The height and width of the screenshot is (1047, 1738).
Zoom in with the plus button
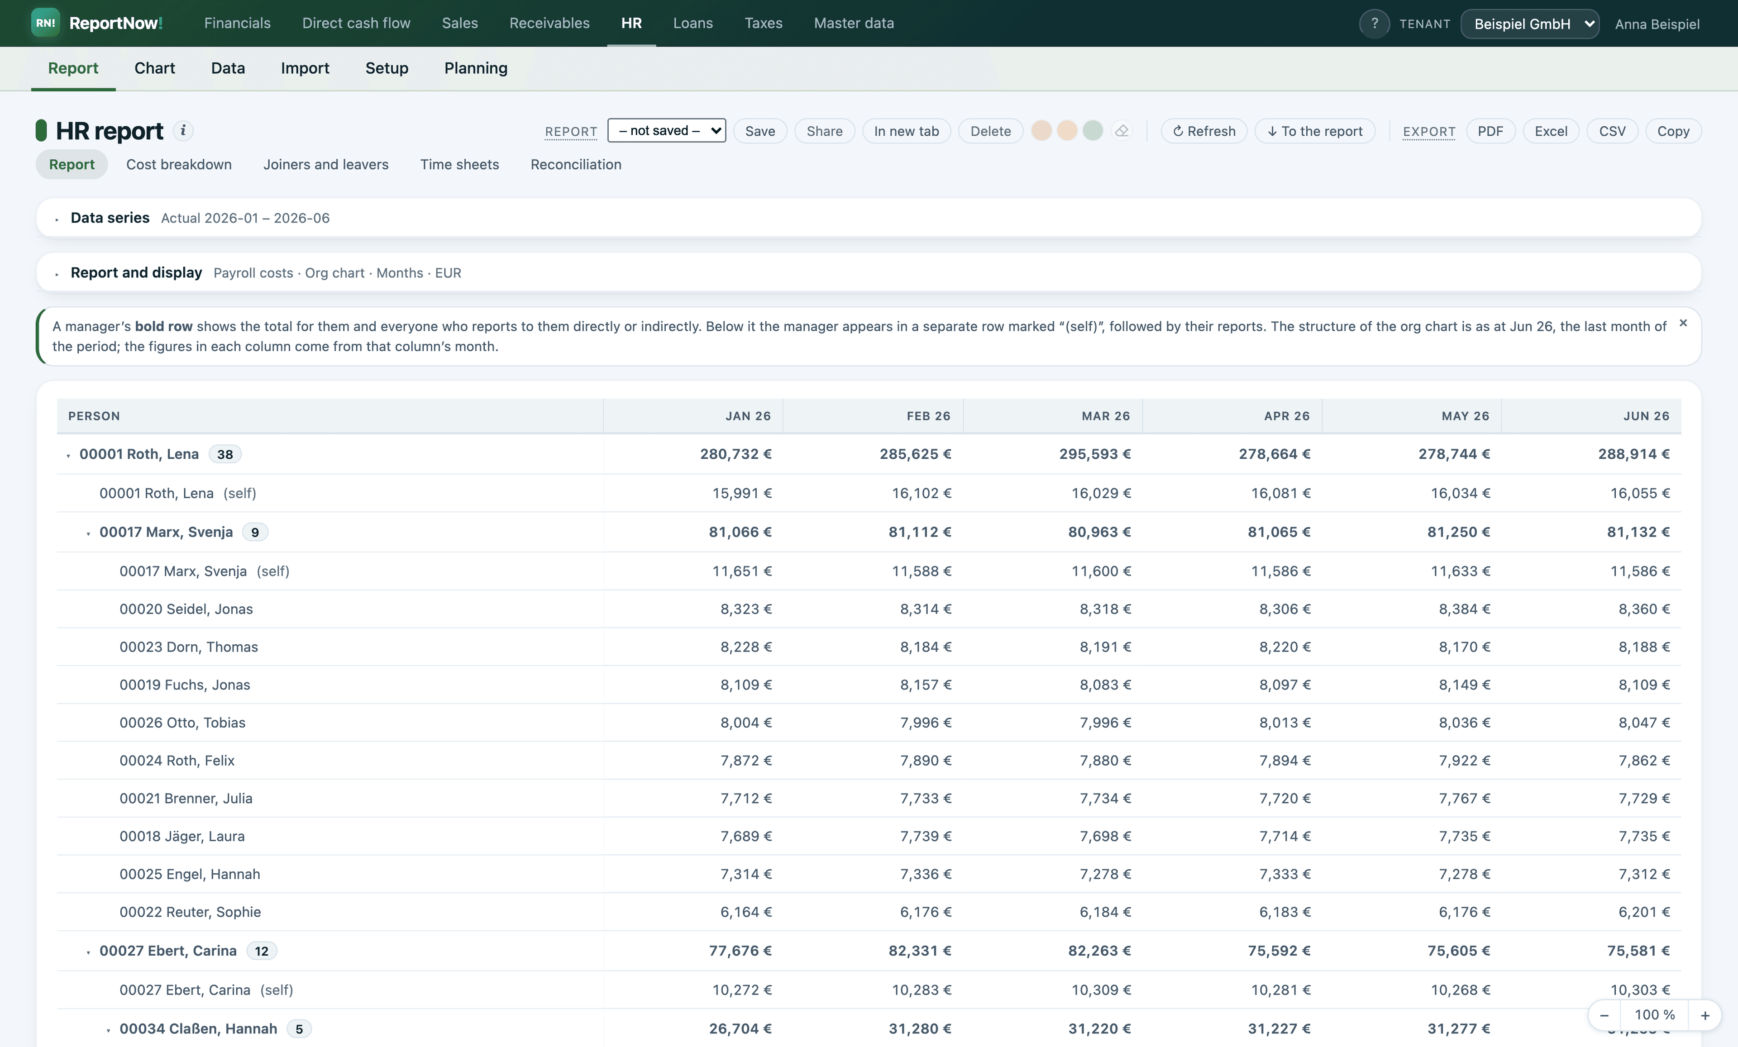pyautogui.click(x=1705, y=1015)
